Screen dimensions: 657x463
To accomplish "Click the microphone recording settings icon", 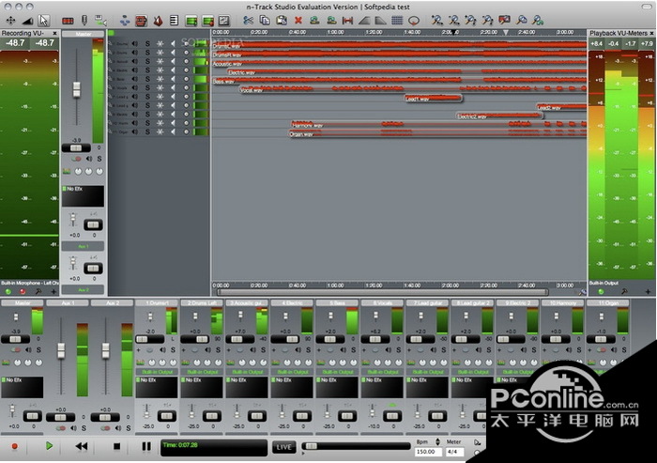I will (x=84, y=20).
